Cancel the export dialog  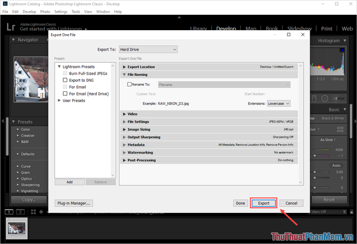[291, 203]
